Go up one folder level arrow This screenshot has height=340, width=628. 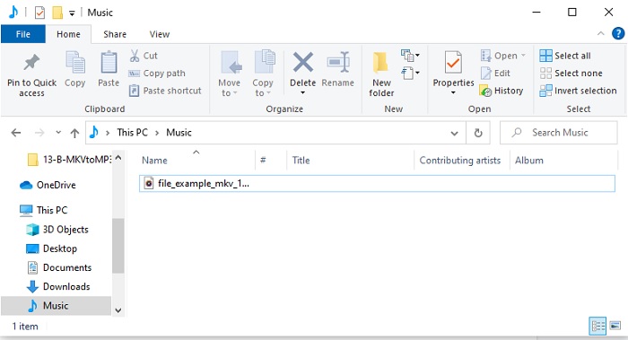pyautogui.click(x=74, y=133)
